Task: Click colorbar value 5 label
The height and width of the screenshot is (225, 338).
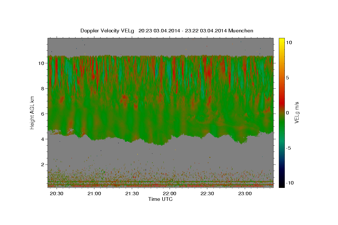Action: [288, 78]
